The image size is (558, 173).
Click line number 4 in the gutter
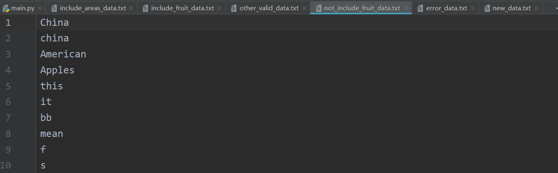[x=8, y=70]
